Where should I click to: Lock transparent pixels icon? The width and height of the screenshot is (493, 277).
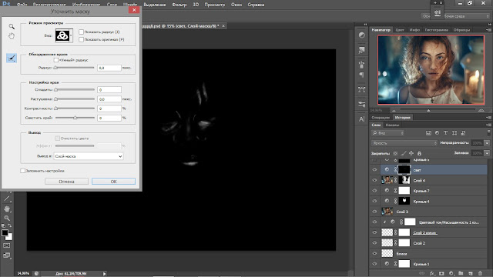395,153
